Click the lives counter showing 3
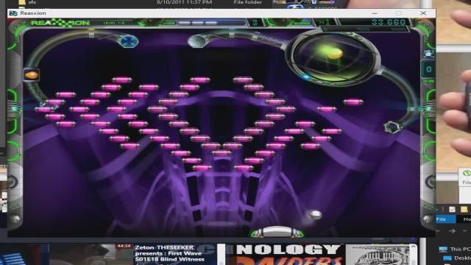 click(x=255, y=23)
